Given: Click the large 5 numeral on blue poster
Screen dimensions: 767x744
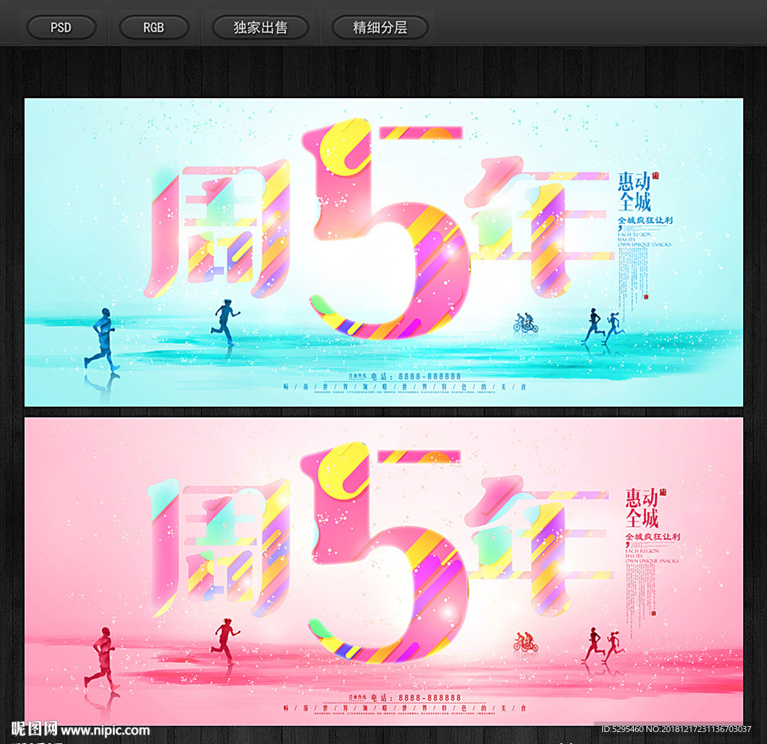Looking at the screenshot, I should [375, 232].
